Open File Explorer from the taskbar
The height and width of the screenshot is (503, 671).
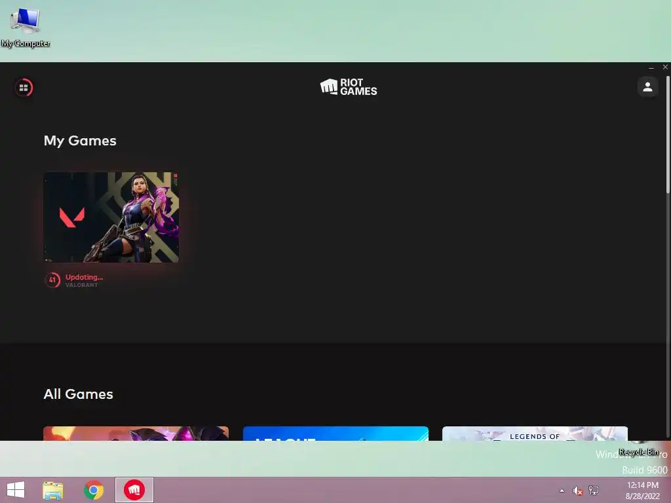pos(52,490)
